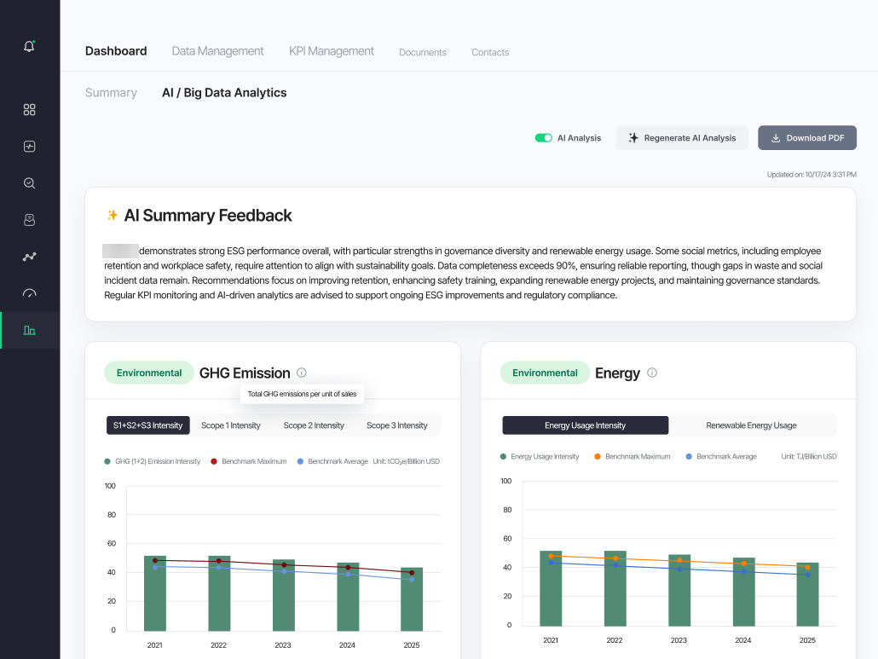The height and width of the screenshot is (659, 878).
Task: Open the KPI Management tab
Action: tap(332, 51)
